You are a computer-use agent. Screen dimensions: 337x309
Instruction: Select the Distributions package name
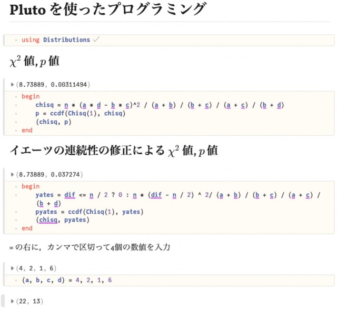(66, 40)
